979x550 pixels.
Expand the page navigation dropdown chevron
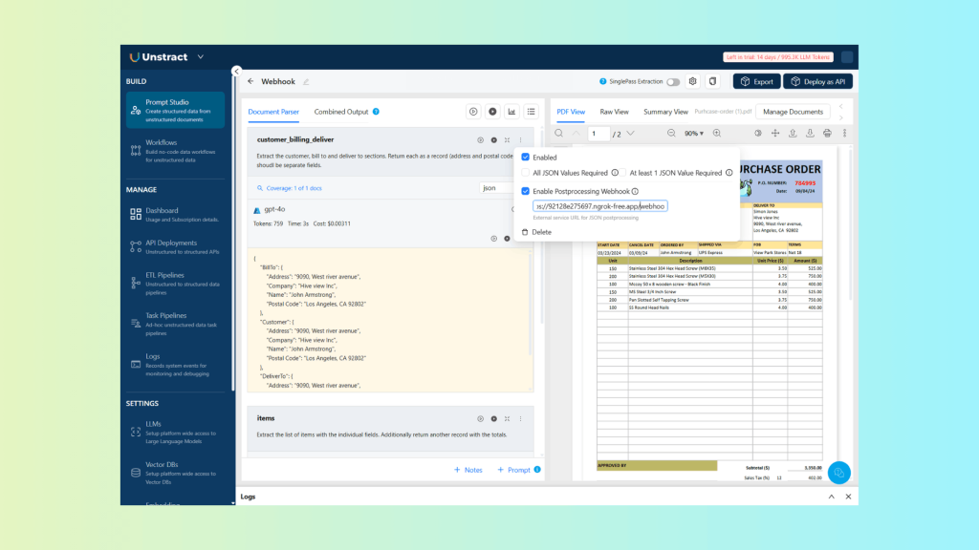point(631,134)
